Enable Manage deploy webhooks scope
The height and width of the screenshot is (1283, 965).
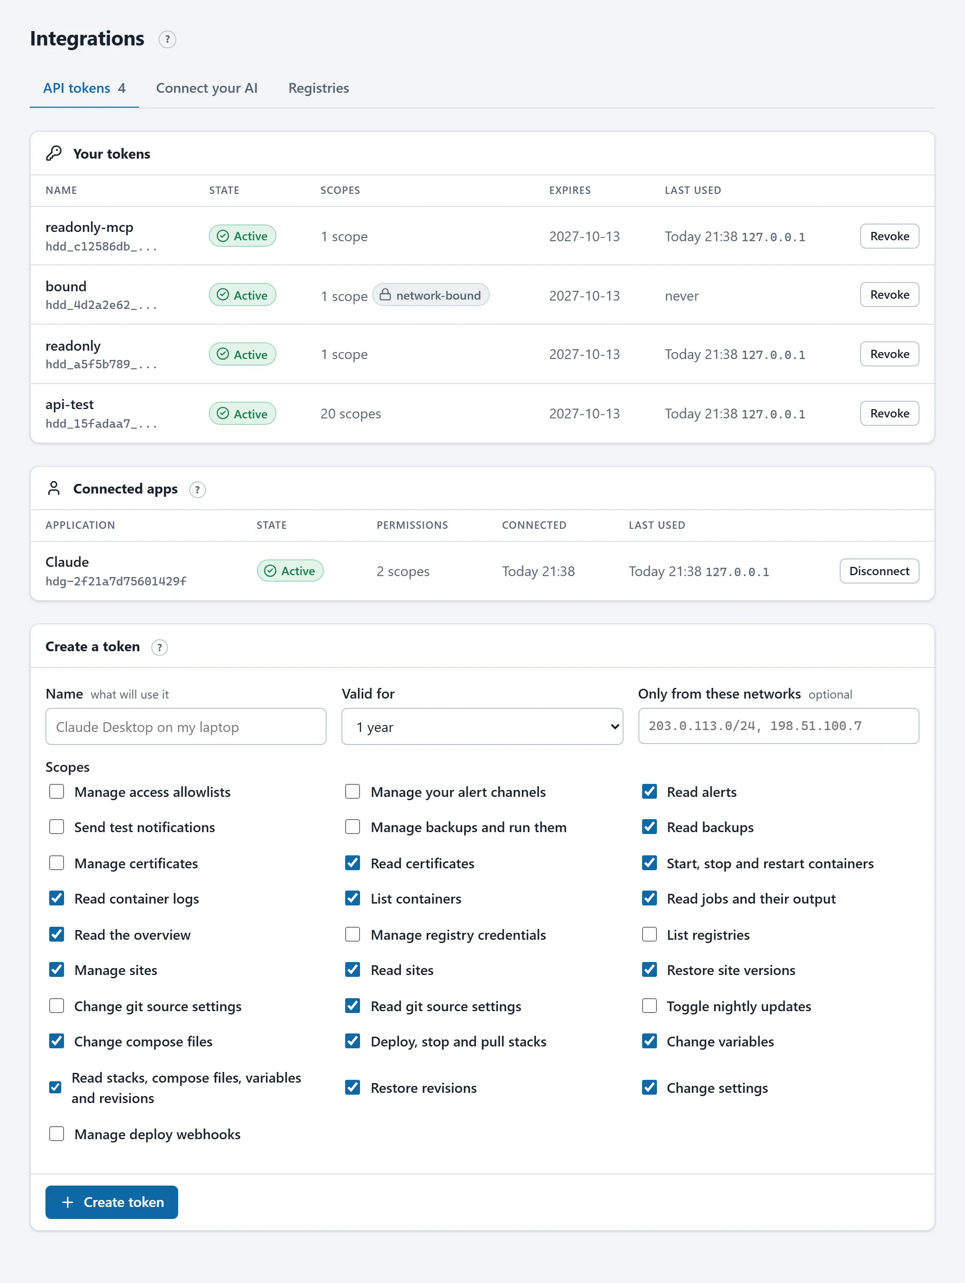pyautogui.click(x=57, y=1134)
